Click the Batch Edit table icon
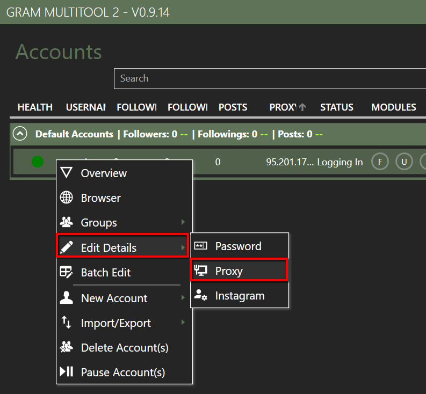The width and height of the screenshot is (426, 394). [x=66, y=272]
